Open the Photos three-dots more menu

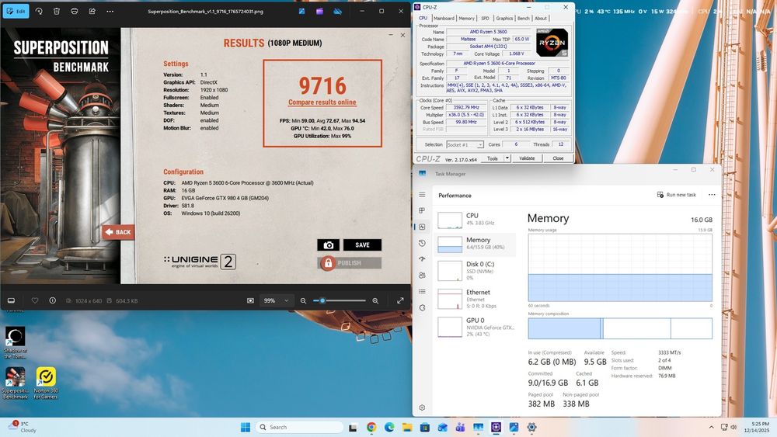pyautogui.click(x=110, y=11)
